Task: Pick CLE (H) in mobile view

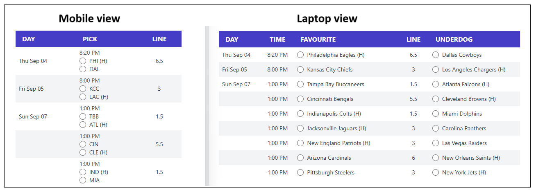Action: 83,152
